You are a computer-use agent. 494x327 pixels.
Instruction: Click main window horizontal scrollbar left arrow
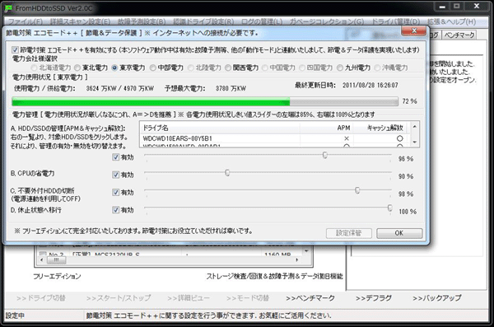42,260
